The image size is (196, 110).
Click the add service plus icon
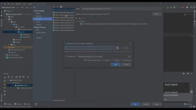coord(28,77)
